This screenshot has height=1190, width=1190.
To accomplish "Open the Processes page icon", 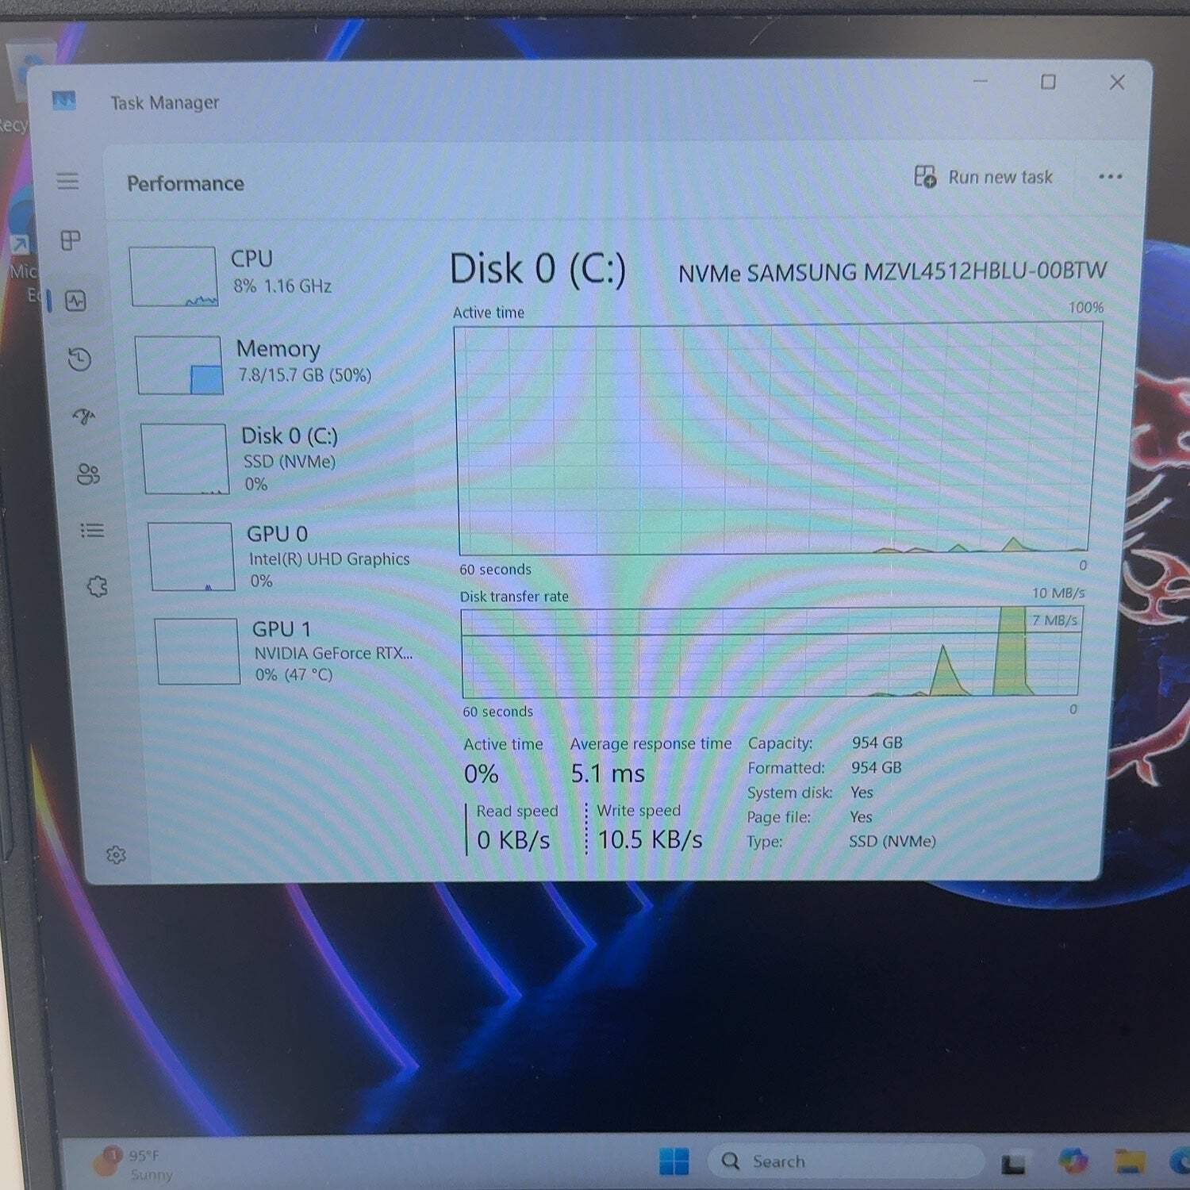I will point(71,240).
